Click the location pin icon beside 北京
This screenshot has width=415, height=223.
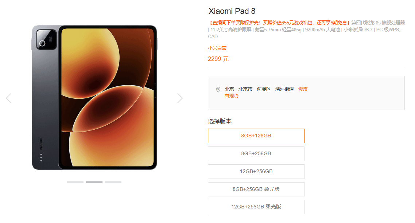218,90
